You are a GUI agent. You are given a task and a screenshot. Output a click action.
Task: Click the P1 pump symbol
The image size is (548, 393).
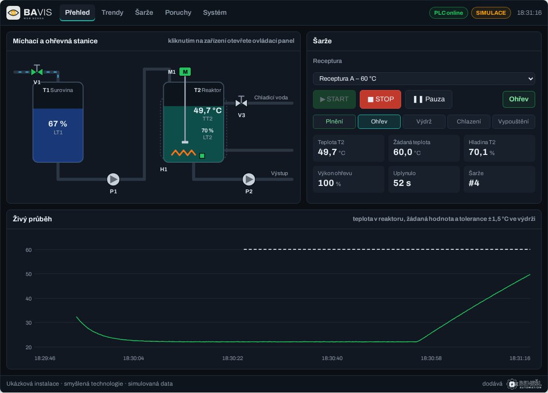[x=113, y=179]
